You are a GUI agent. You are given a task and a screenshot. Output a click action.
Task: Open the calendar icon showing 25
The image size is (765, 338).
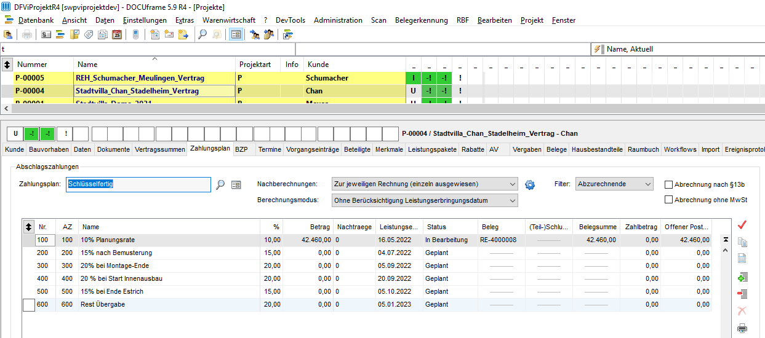click(117, 34)
